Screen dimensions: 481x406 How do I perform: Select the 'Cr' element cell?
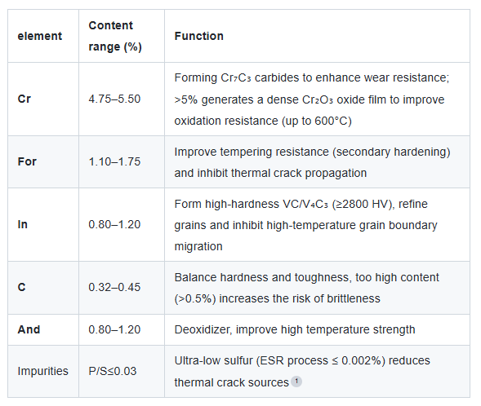coord(24,99)
